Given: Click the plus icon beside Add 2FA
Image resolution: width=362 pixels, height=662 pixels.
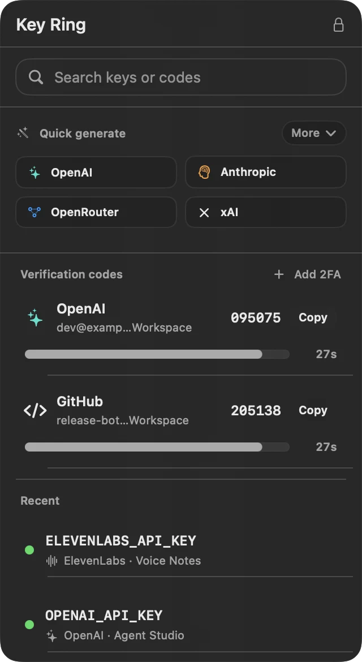Looking at the screenshot, I should tap(279, 274).
